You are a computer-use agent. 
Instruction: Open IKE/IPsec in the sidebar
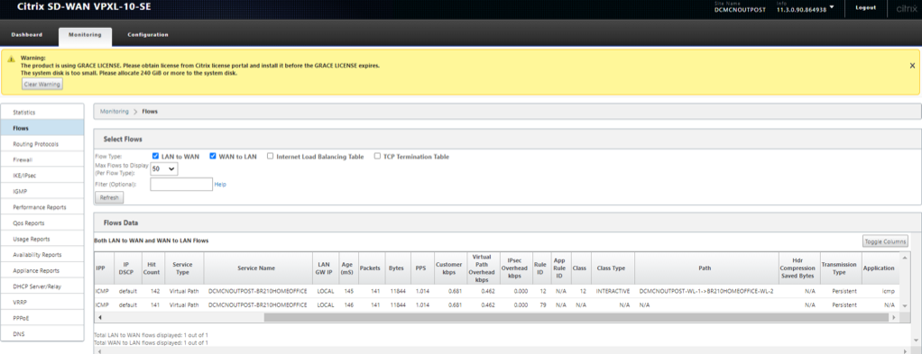click(42, 175)
